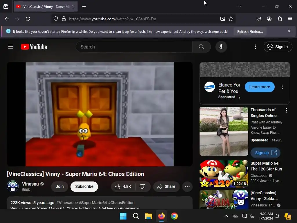Screen dimensions: 297x223
Task: Bookmark this page with star icon
Action: pyautogui.click(x=231, y=19)
